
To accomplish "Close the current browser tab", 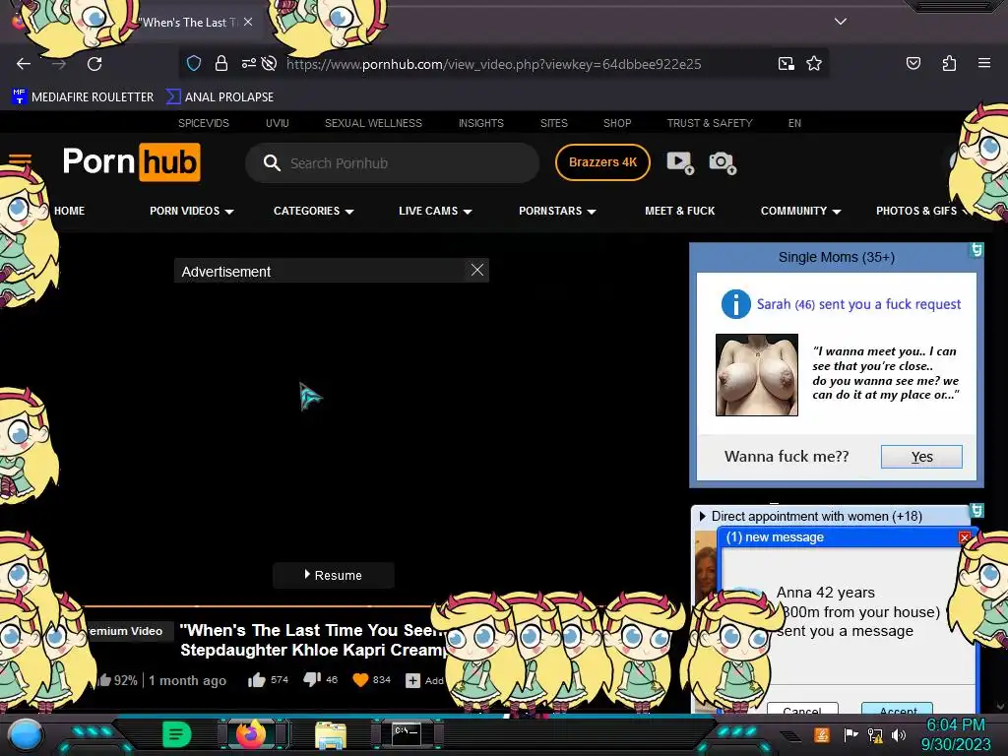I will tap(248, 22).
